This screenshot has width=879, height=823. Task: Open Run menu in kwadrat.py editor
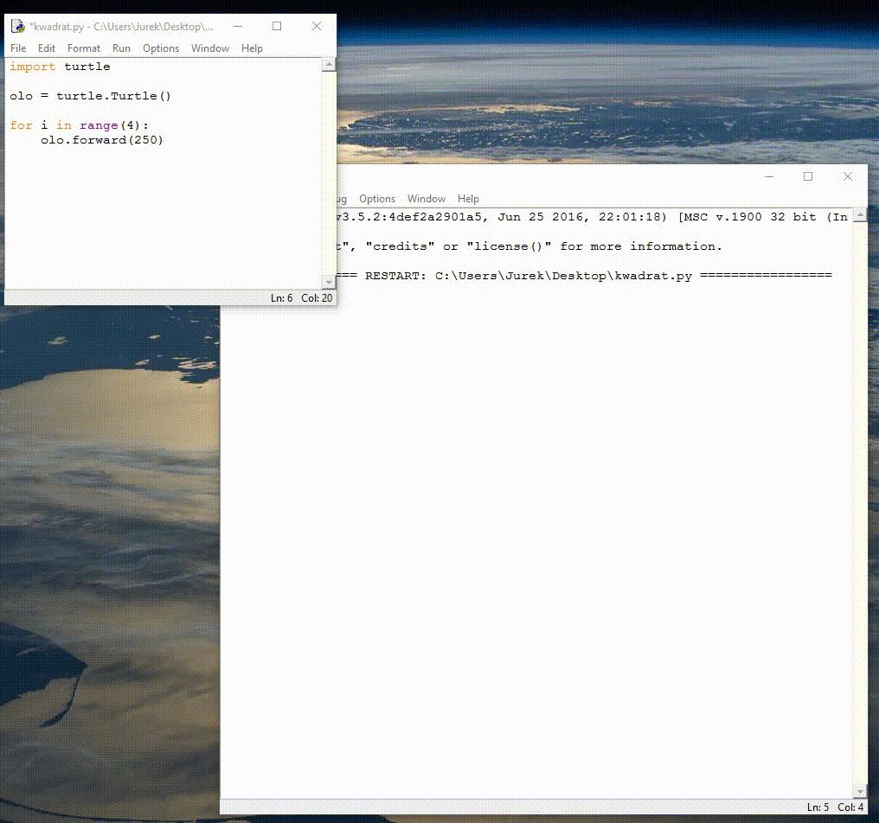[121, 48]
